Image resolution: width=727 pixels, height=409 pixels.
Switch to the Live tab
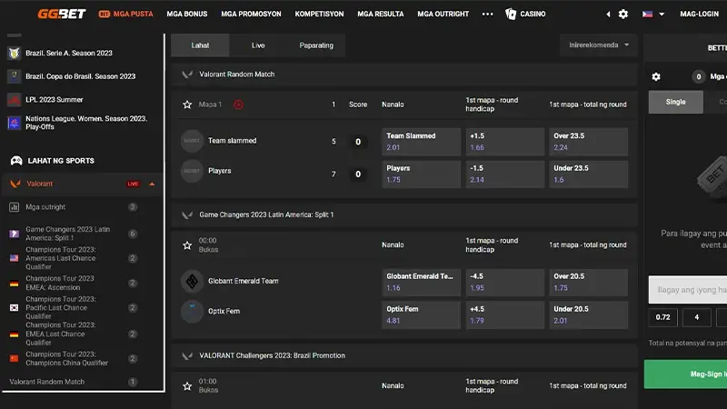click(258, 45)
